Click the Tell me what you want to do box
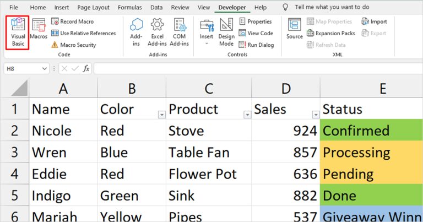This screenshot has height=222, width=423. coord(332,7)
